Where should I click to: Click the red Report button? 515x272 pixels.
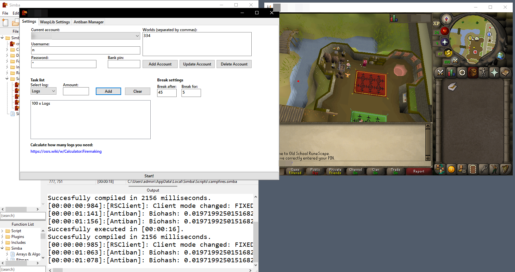tap(419, 171)
